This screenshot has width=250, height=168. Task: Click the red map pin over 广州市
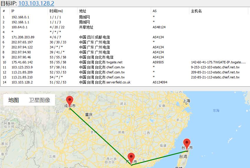131,159
